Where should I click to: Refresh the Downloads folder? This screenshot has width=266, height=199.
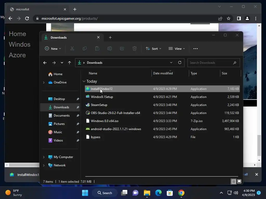[x=180, y=62]
